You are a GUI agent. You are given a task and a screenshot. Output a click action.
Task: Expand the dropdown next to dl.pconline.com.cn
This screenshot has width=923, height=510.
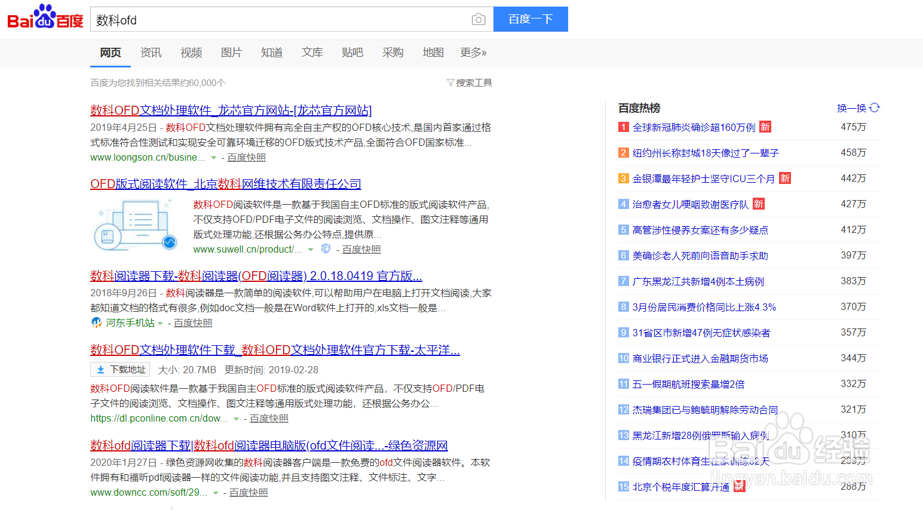(x=235, y=418)
